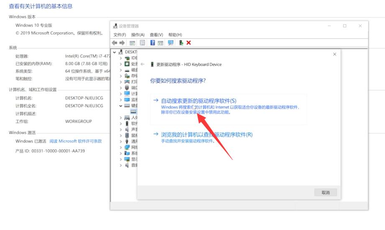Screen dimensions: 385x230
Task: Expand the print queue (打印) node chevron
Action: click(x=120, y=82)
